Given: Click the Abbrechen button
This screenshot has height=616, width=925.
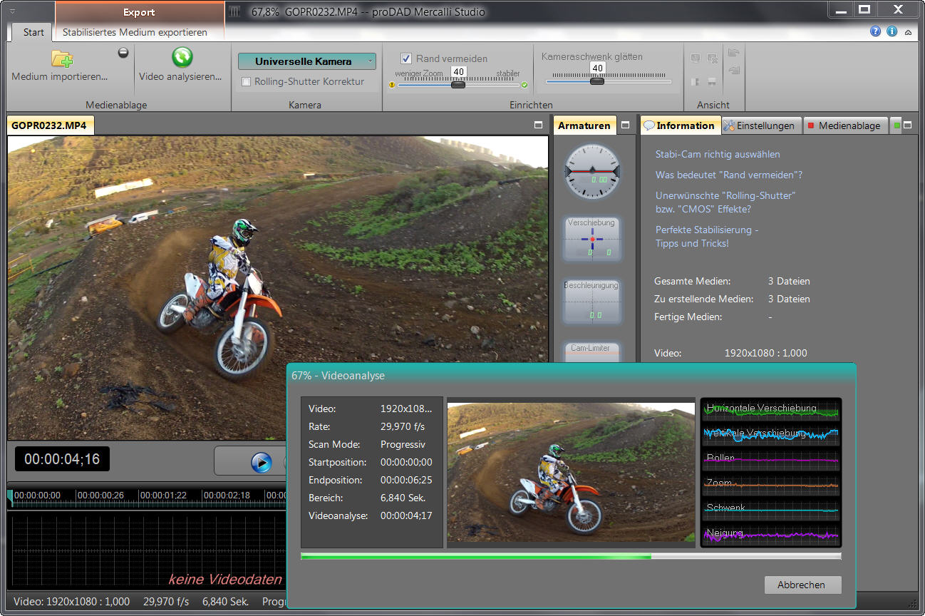Looking at the screenshot, I should pos(802,585).
